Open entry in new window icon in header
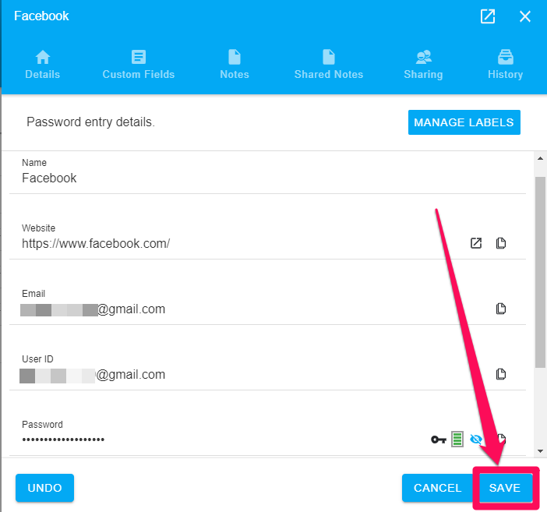 point(487,16)
